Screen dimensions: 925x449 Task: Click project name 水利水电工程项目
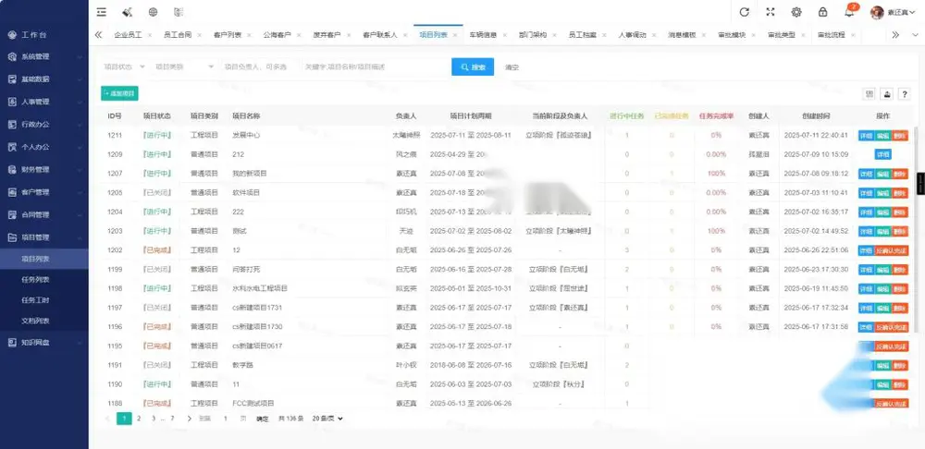point(260,289)
